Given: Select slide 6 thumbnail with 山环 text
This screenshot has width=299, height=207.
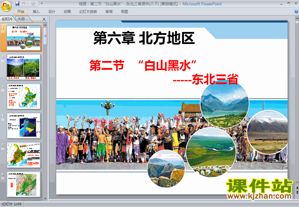Looking at the screenshot, I should pyautogui.click(x=24, y=184).
